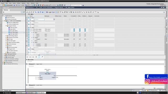Image resolution: width=168 pixels, height=94 pixels.
Task: Click the Search in project input field
Action: point(76,5)
